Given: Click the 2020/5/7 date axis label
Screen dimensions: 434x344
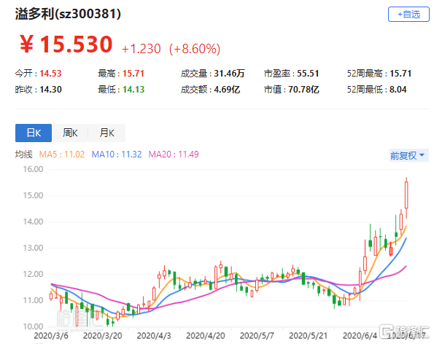Looking at the screenshot, I should coord(257,336).
